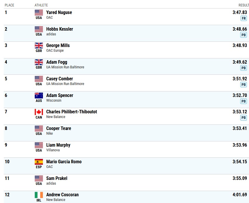Open Yared Nuguse athlete profile
This screenshot has height=203, width=249.
click(x=59, y=12)
